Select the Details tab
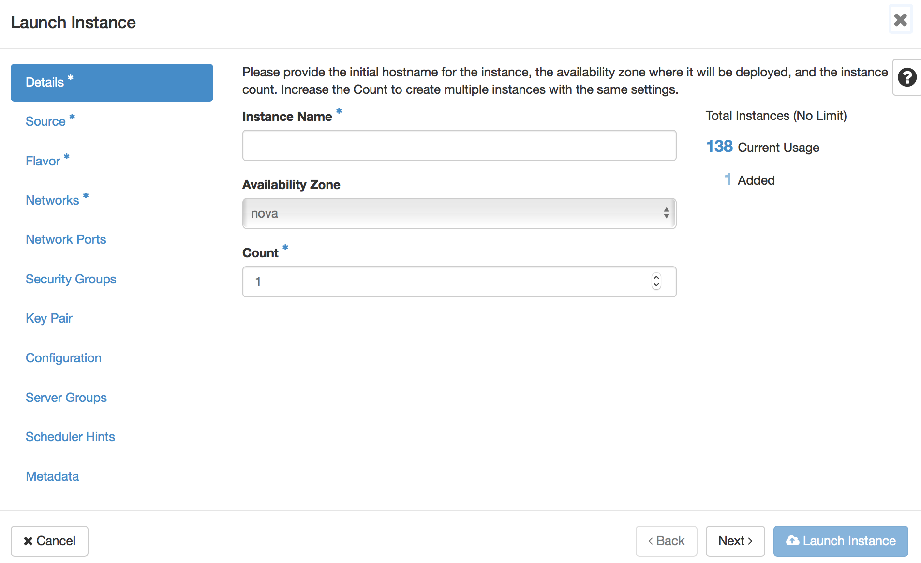Viewport: 921px width, 563px height. [x=112, y=82]
